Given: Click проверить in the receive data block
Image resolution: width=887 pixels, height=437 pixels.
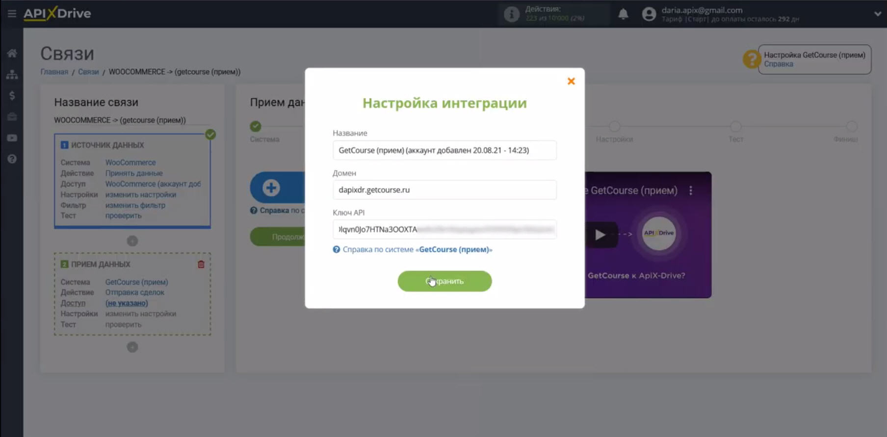Looking at the screenshot, I should coord(123,324).
